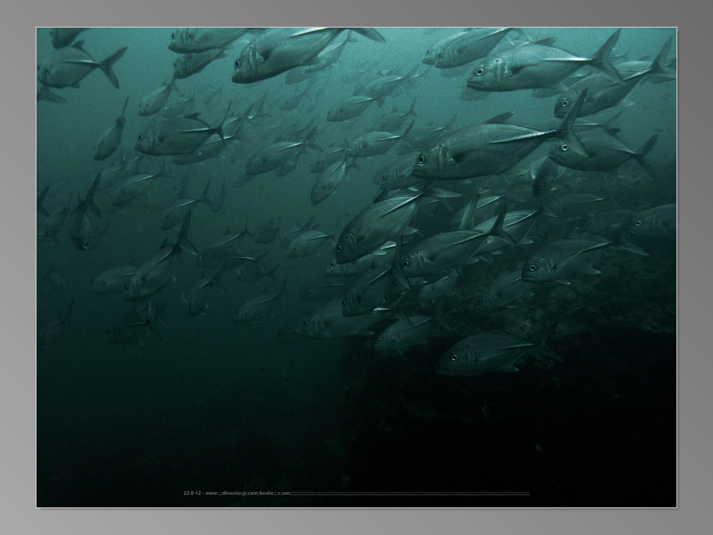
Task: Click the underwater fish school photo
Action: tap(356, 267)
